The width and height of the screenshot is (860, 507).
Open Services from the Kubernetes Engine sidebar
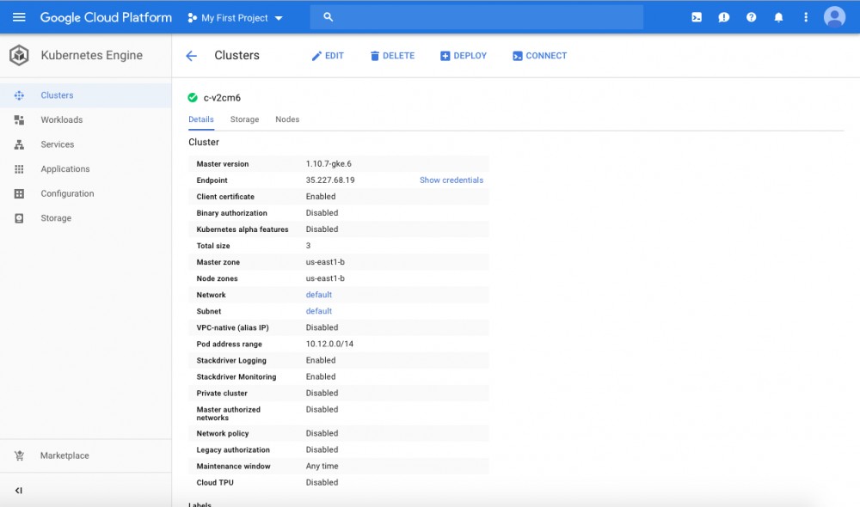coord(56,144)
